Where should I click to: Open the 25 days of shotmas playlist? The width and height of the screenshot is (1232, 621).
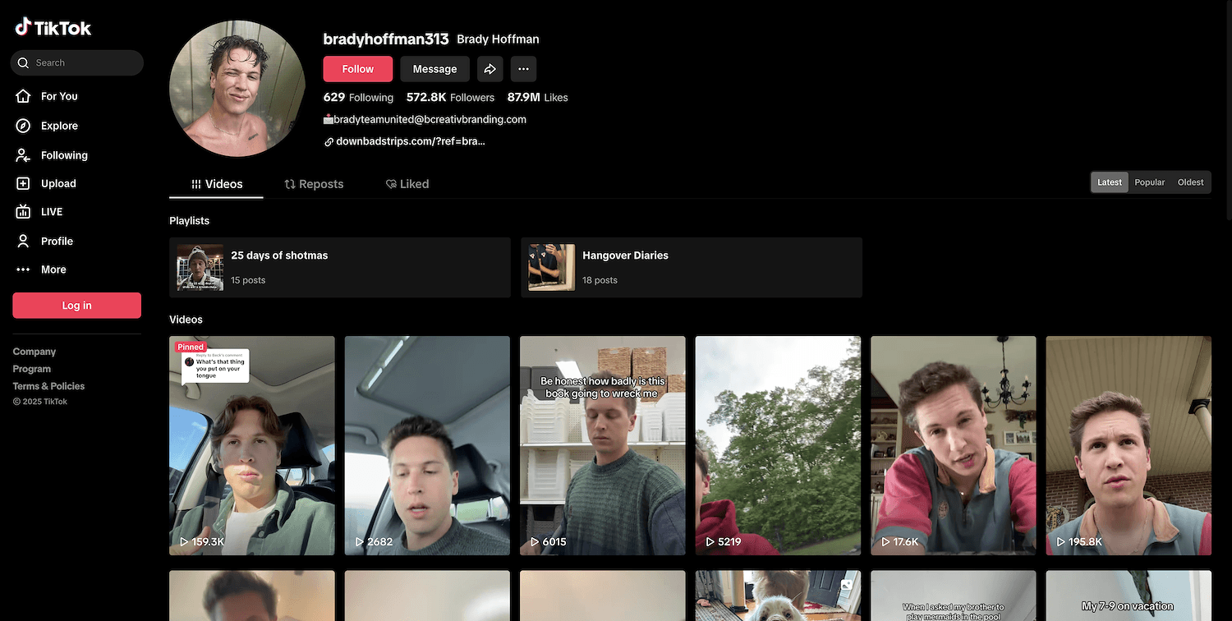[x=339, y=268]
